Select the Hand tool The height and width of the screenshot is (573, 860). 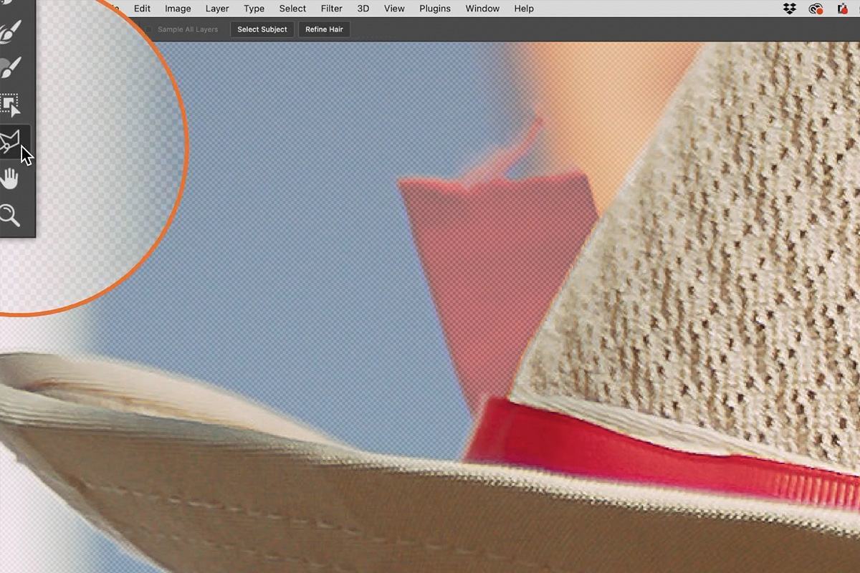click(x=10, y=178)
